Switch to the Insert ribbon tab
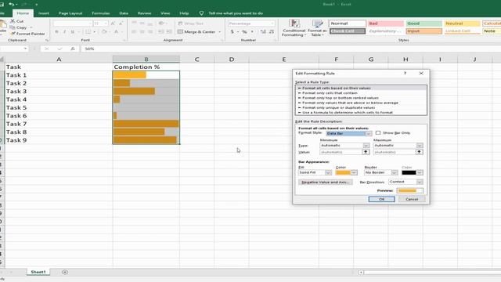 [x=44, y=13]
